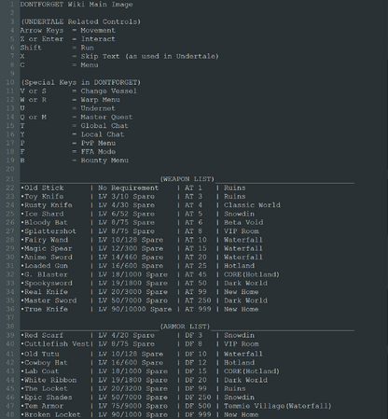Viewport: 388px width, 419px height.
Task: Click the Broken Locket armor row
Action: click(x=140, y=414)
